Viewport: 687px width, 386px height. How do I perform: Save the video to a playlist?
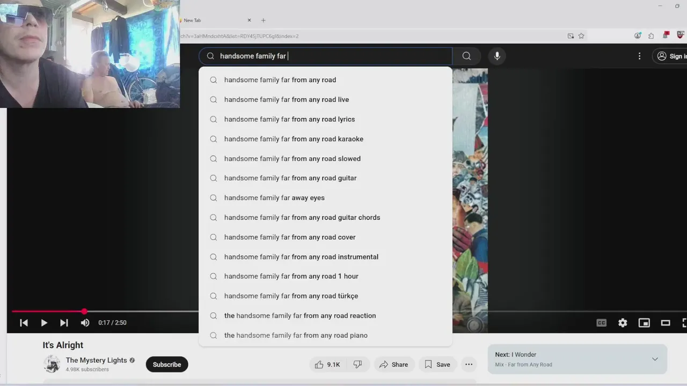click(437, 365)
